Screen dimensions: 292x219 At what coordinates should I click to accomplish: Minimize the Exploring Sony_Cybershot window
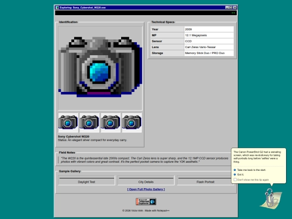(x=227, y=8)
